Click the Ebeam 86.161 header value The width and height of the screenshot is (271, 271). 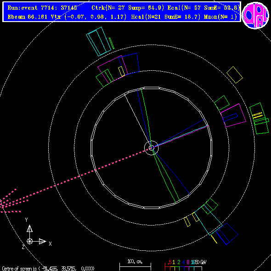tap(28, 17)
